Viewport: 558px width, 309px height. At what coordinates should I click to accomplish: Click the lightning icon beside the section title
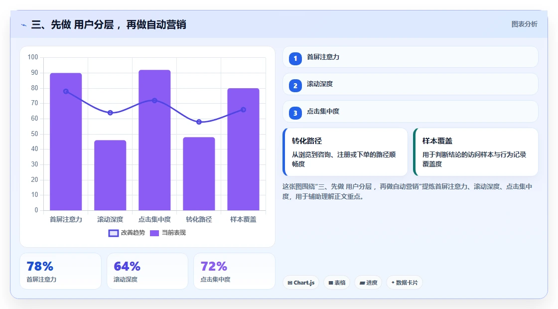(24, 25)
